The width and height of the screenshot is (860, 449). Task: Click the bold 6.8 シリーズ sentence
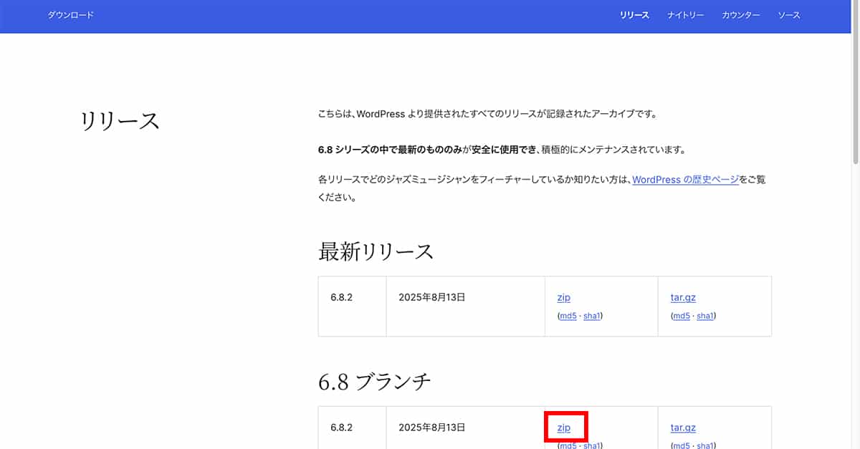[502, 150]
